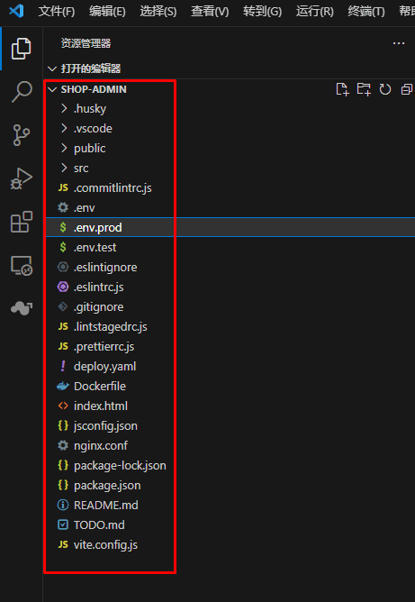Click the New Folder icon in explorer
The height and width of the screenshot is (602, 415).
pyautogui.click(x=364, y=89)
